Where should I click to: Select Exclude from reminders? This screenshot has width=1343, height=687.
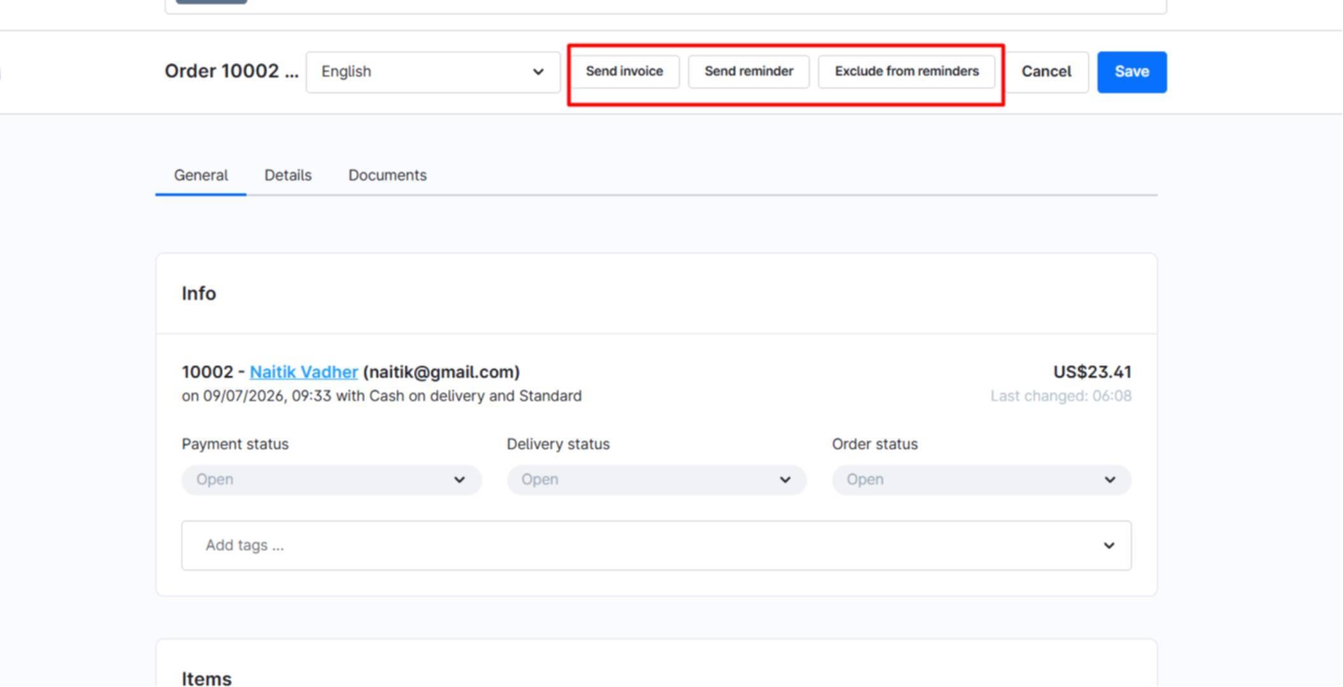click(906, 71)
